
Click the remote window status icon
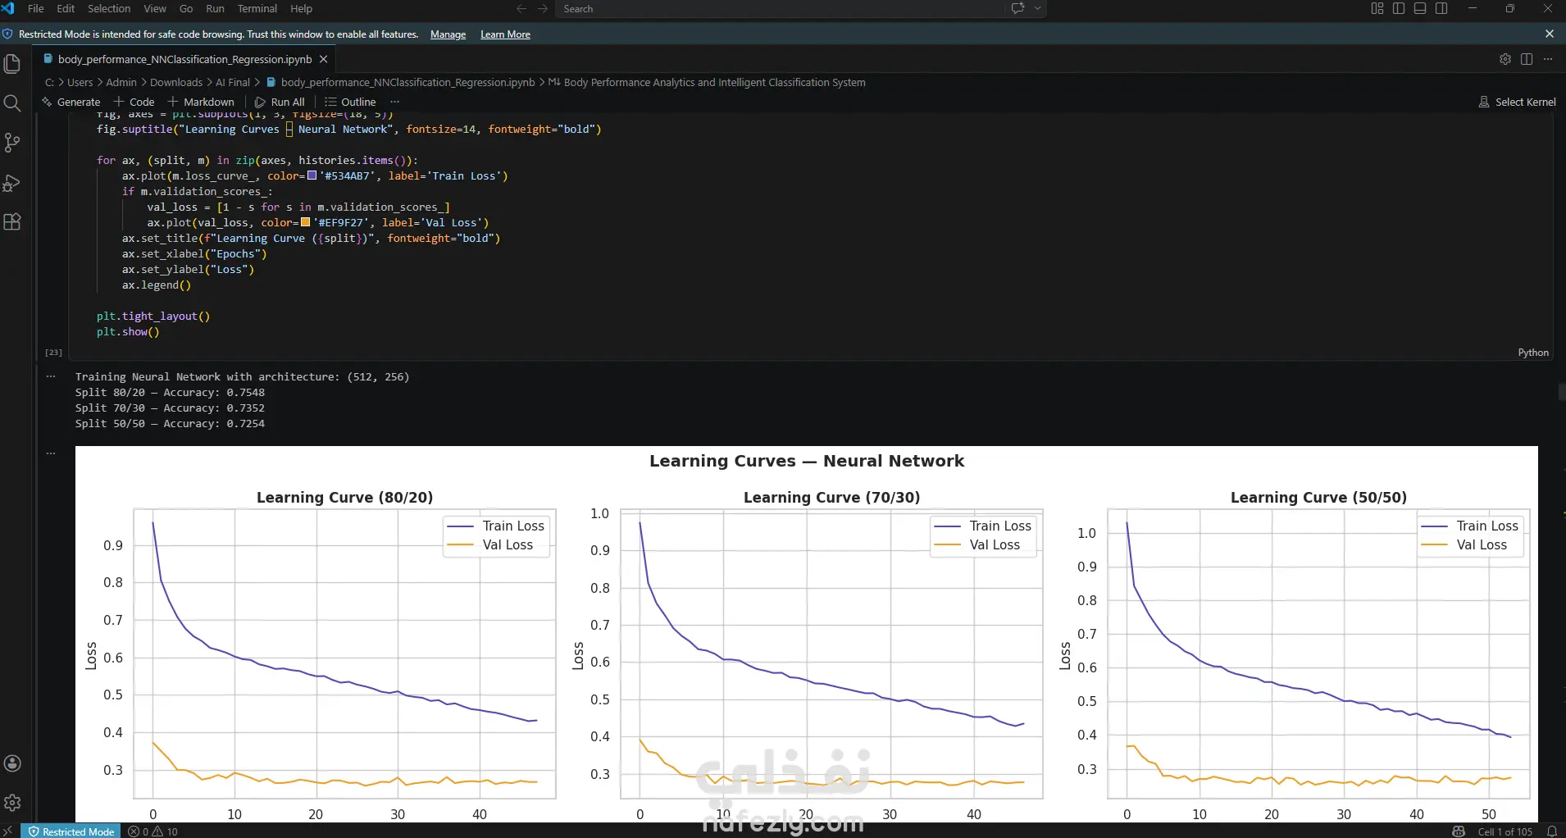tap(9, 831)
